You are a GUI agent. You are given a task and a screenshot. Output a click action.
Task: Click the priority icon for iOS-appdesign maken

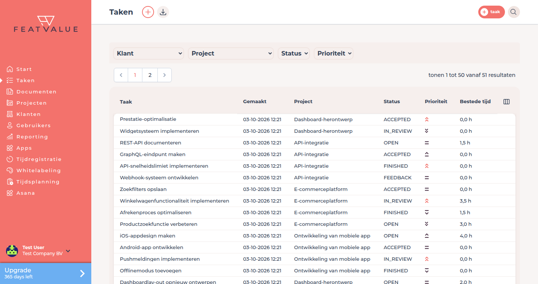tap(427, 236)
